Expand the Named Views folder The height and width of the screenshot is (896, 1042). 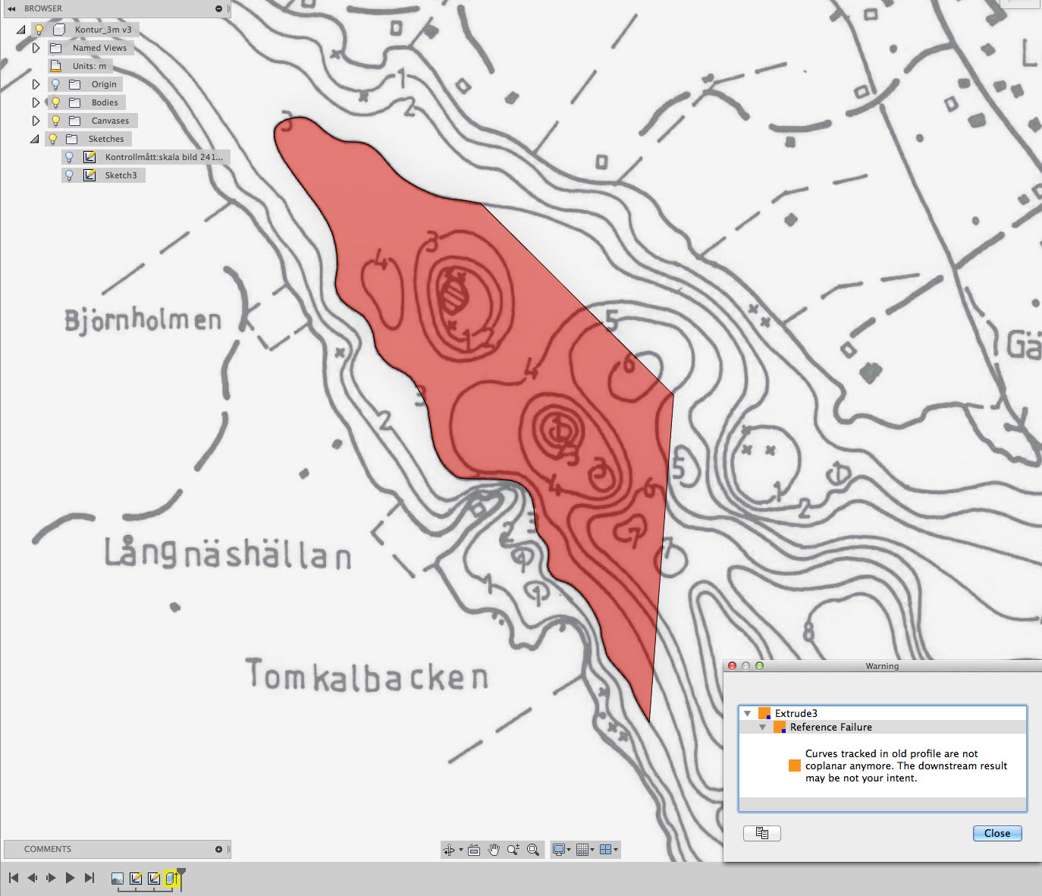pyautogui.click(x=36, y=48)
